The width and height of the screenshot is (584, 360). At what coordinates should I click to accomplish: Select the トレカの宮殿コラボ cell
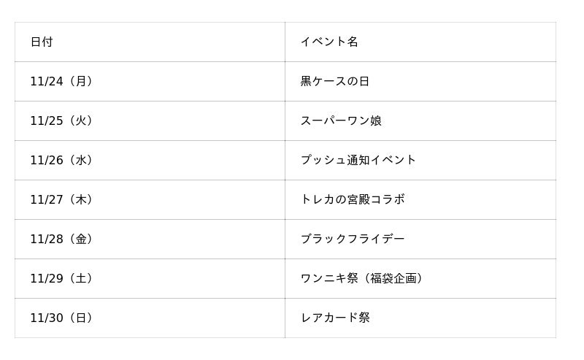[353, 200]
